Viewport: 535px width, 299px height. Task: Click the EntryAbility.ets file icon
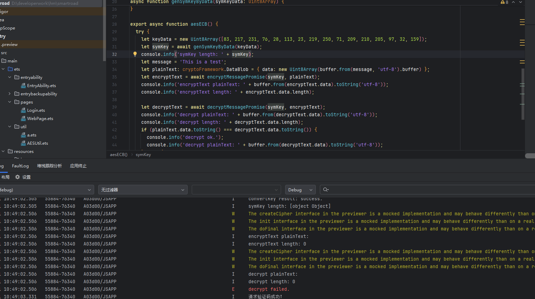pos(23,86)
